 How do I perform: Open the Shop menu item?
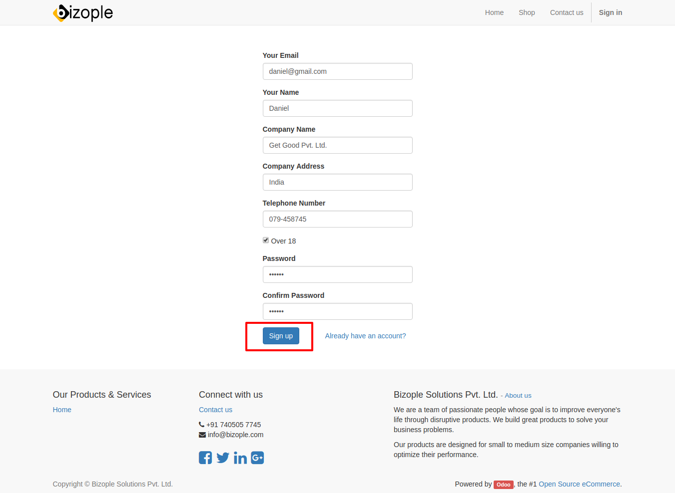coord(527,12)
